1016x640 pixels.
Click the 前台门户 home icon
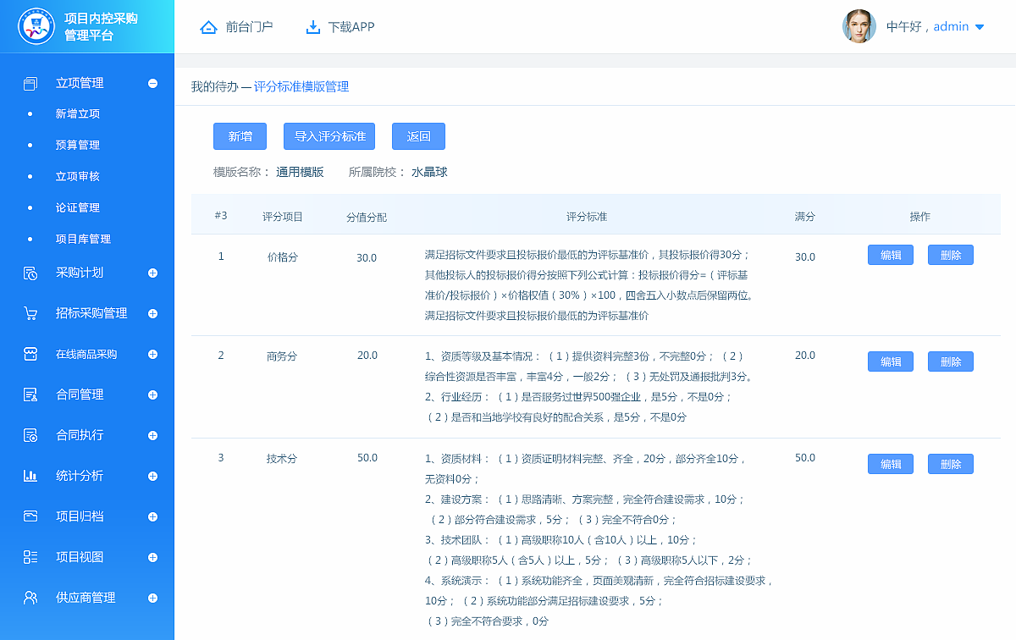click(x=209, y=26)
